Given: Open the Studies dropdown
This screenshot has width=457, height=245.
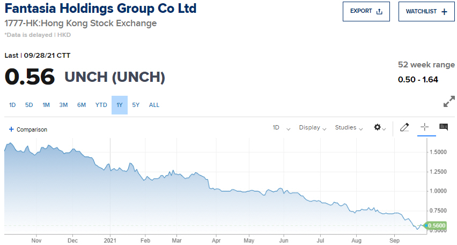Looking at the screenshot, I should point(349,128).
